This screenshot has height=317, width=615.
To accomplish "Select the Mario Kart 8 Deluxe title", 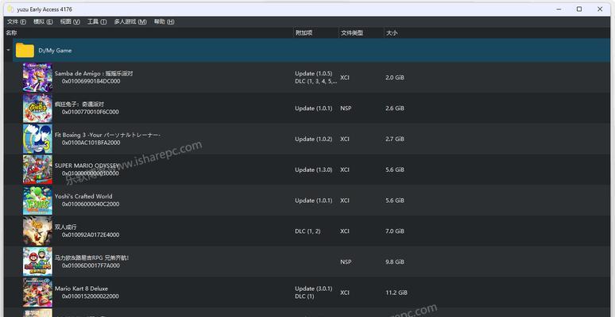I will click(81, 288).
